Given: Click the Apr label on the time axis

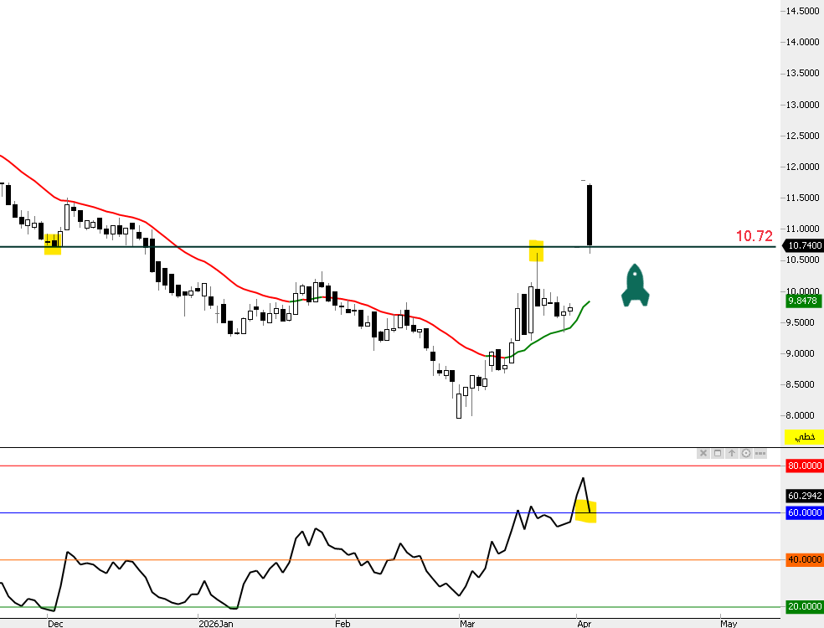Looking at the screenshot, I should coord(584,624).
